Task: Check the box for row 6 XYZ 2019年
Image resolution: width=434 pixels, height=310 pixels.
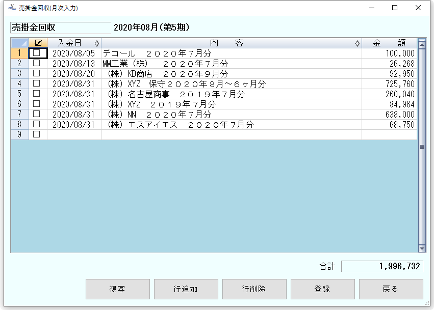Action: 37,104
